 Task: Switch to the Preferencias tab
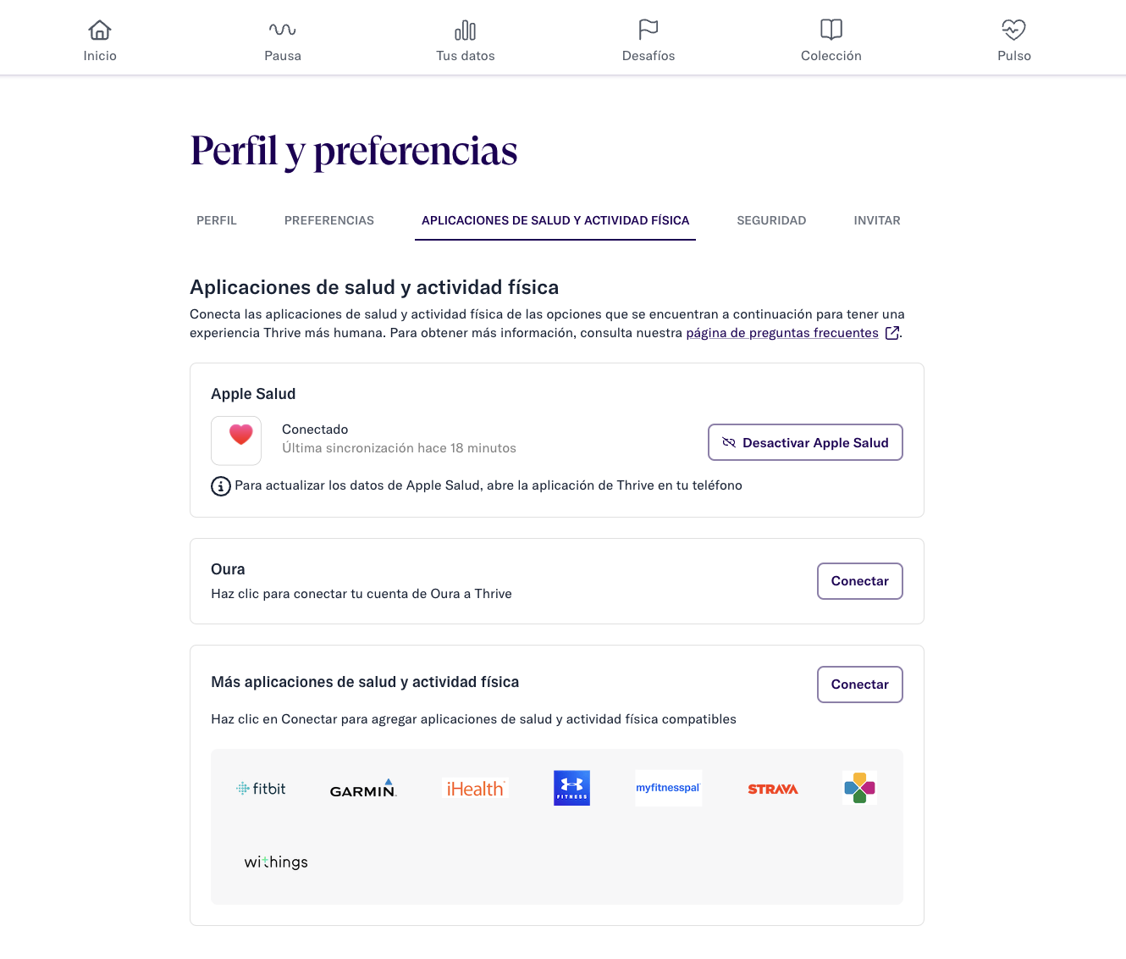[329, 220]
